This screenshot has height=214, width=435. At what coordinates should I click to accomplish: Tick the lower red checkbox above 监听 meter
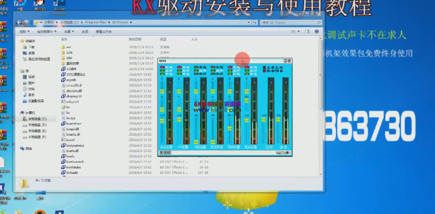(x=265, y=71)
